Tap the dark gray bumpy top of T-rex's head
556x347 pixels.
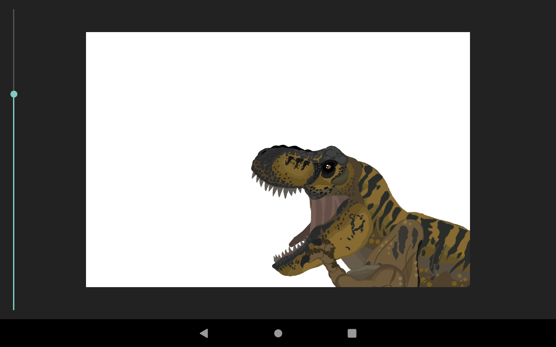(x=332, y=154)
